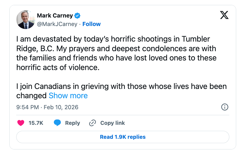This screenshot has height=156, width=248.
Task: Open Mark Carney's profile photo
Action: [26, 20]
